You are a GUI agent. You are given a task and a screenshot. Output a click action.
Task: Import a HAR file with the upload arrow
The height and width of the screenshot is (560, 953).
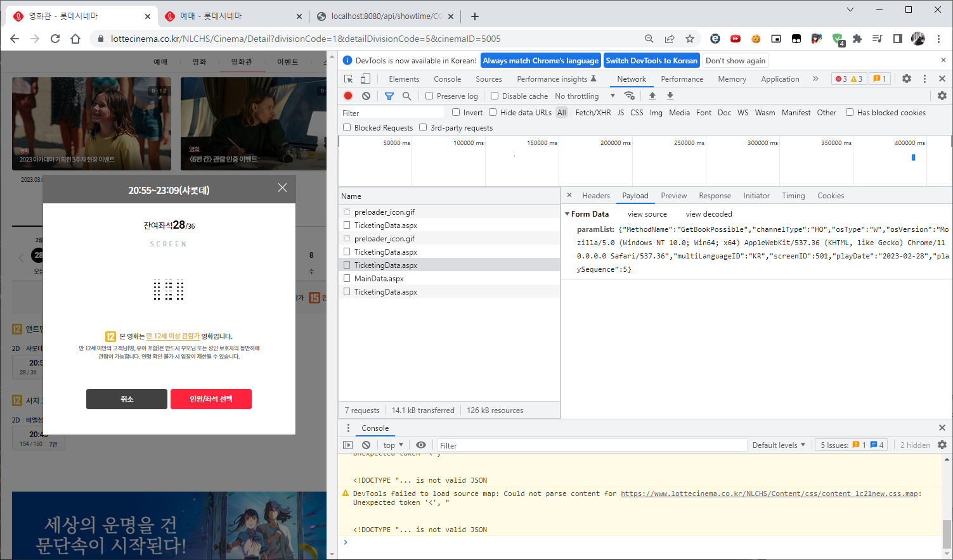[x=652, y=96]
